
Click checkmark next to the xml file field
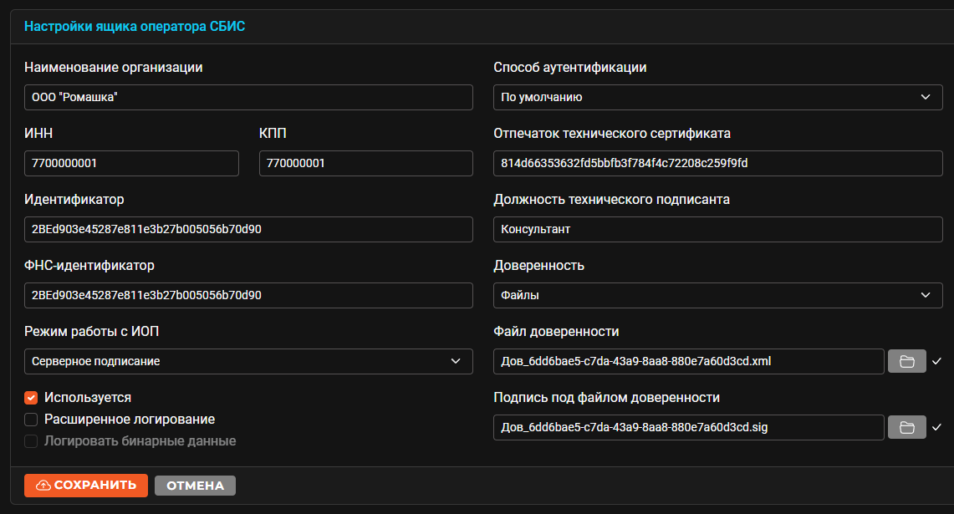(x=936, y=361)
